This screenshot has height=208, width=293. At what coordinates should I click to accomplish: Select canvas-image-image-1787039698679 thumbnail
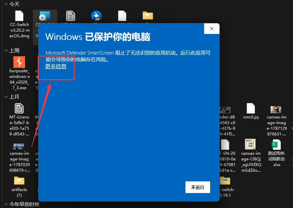pyautogui.click(x=19, y=146)
